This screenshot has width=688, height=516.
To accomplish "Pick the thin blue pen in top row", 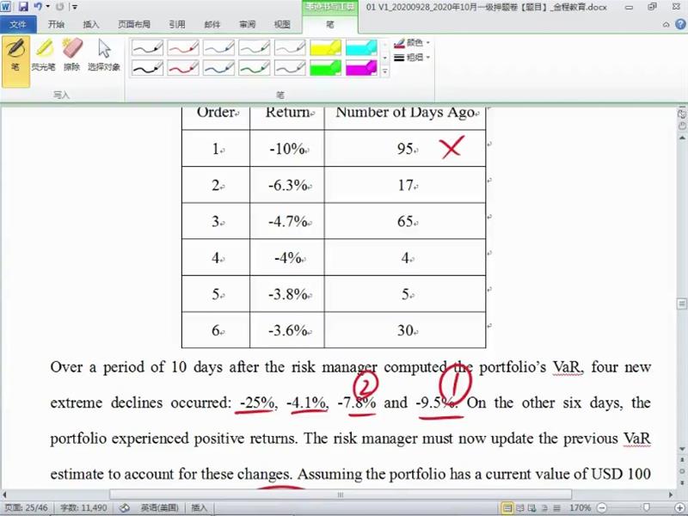I will (218, 47).
